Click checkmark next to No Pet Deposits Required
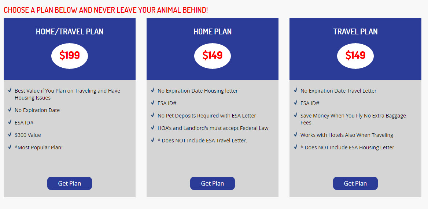428x209 pixels. click(152, 115)
